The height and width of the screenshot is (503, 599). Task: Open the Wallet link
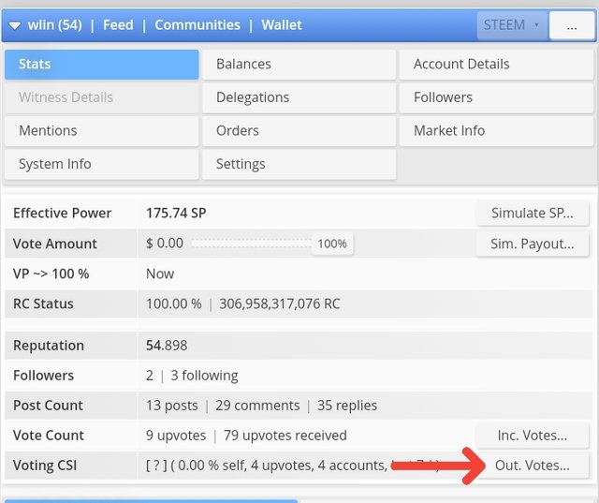tap(282, 25)
